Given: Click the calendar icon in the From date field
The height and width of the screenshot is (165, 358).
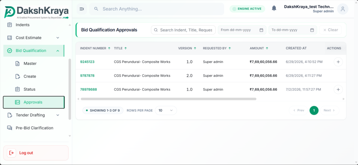Looking at the screenshot, I should [x=262, y=30].
